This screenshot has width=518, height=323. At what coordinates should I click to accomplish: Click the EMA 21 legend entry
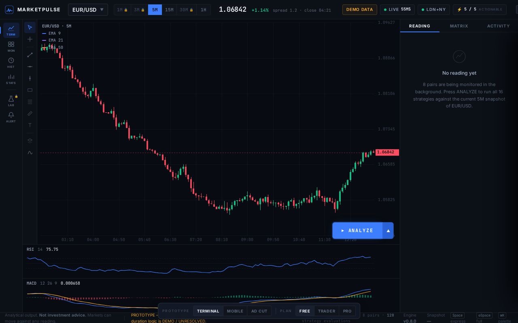point(53,40)
